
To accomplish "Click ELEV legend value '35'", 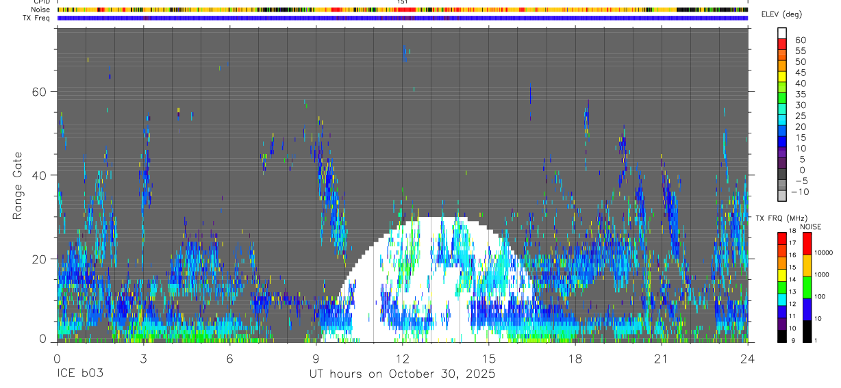I will 801,94.
